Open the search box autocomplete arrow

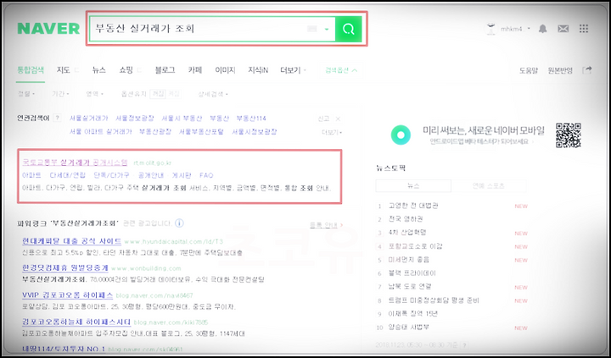point(327,29)
